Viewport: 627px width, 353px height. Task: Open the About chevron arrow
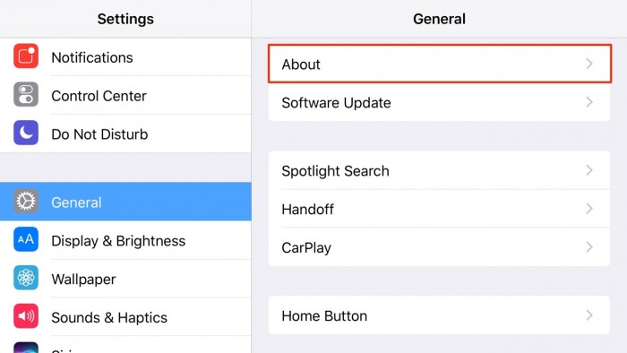(x=589, y=64)
